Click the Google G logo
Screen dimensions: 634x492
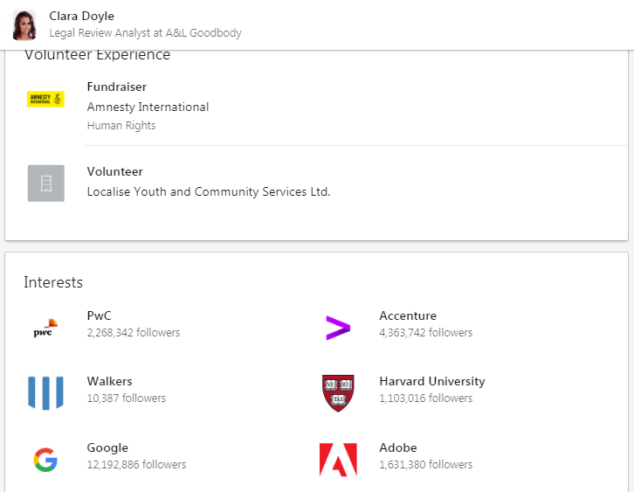click(45, 460)
